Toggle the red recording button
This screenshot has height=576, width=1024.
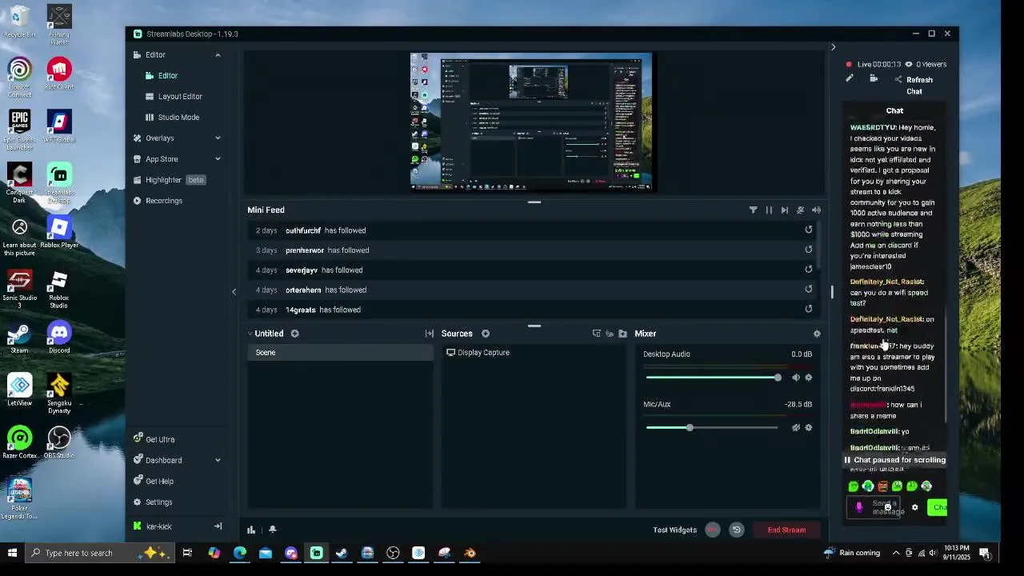(712, 530)
